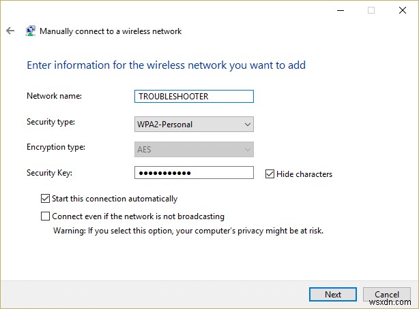Viewport: 419px width, 309px height.
Task: Minimize the wizard window
Action: click(341, 10)
